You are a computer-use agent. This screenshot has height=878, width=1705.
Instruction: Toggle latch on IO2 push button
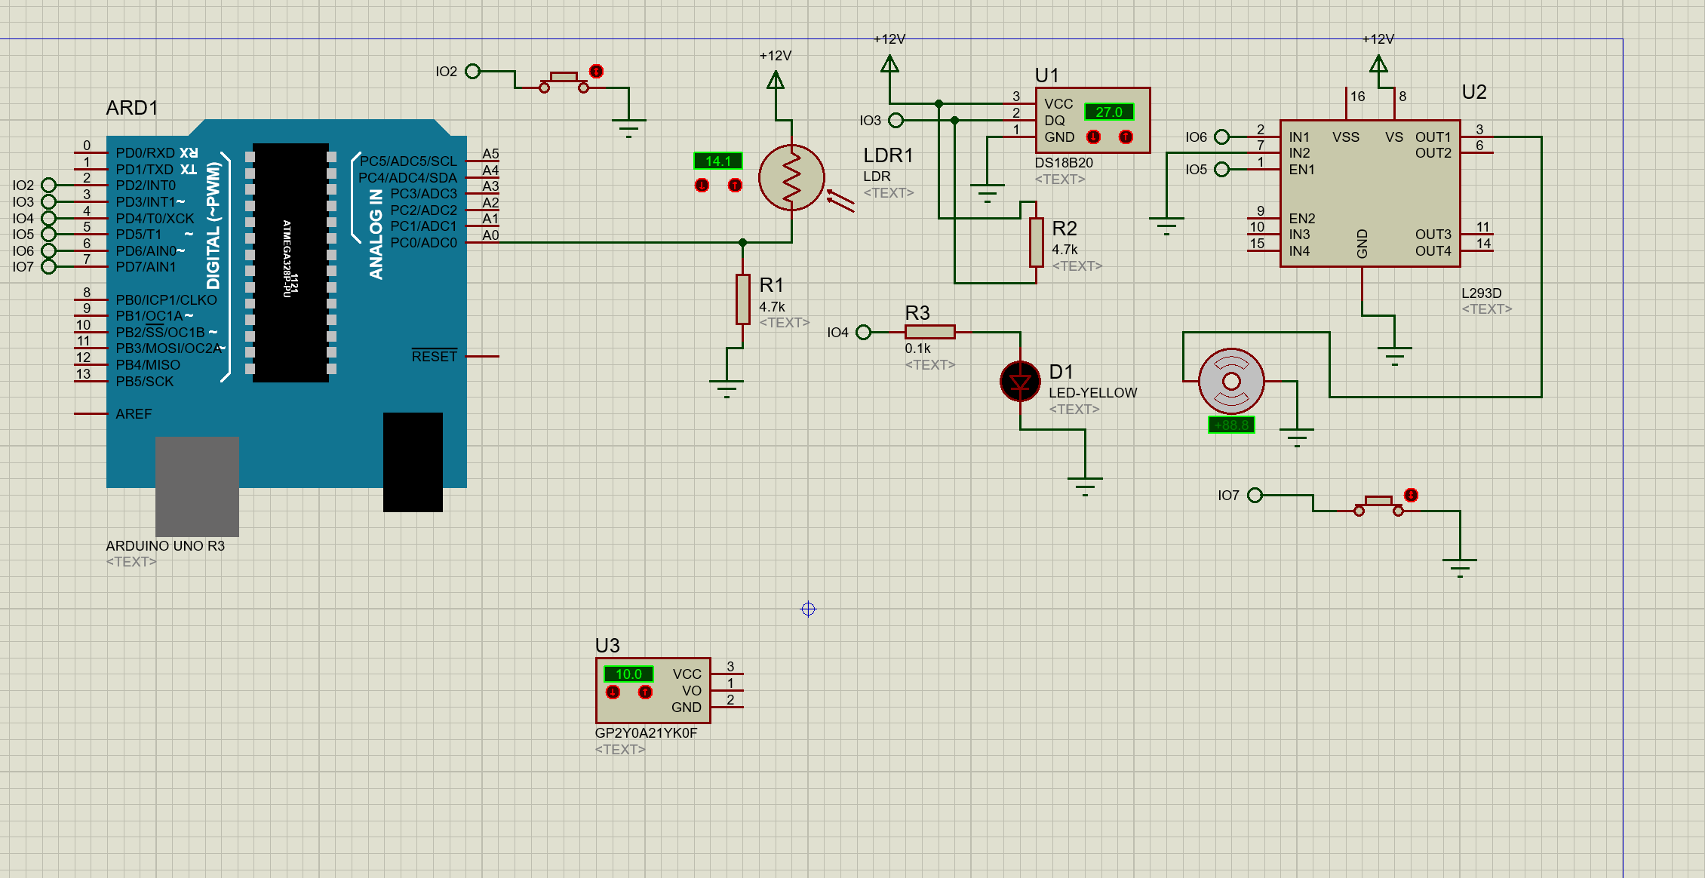pos(596,72)
